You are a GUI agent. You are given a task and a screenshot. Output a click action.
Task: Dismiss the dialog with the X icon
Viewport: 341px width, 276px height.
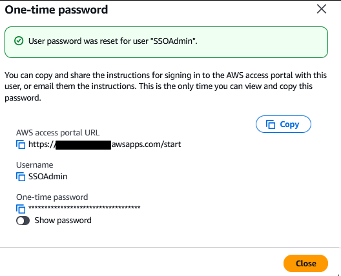pos(322,9)
